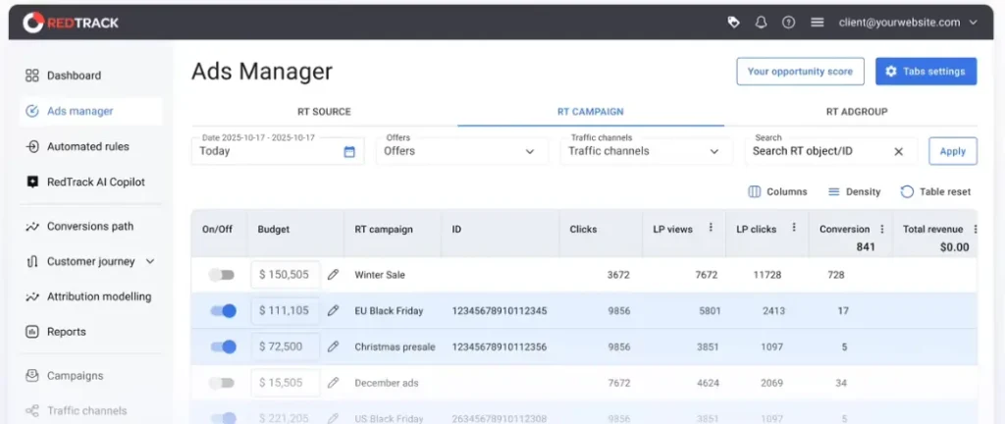Screen dimensions: 1005x424
Task: Edit Winter Sale budget pencil icon
Action: (x=333, y=275)
